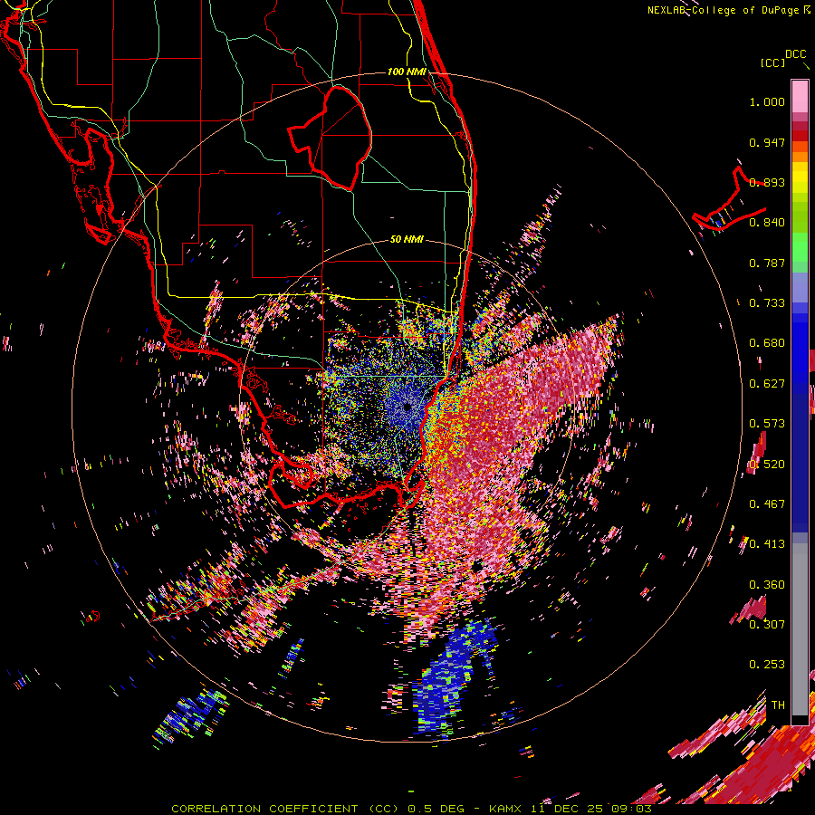Click the 1.000 scale value
Screen dimensions: 815x815
coord(767,101)
